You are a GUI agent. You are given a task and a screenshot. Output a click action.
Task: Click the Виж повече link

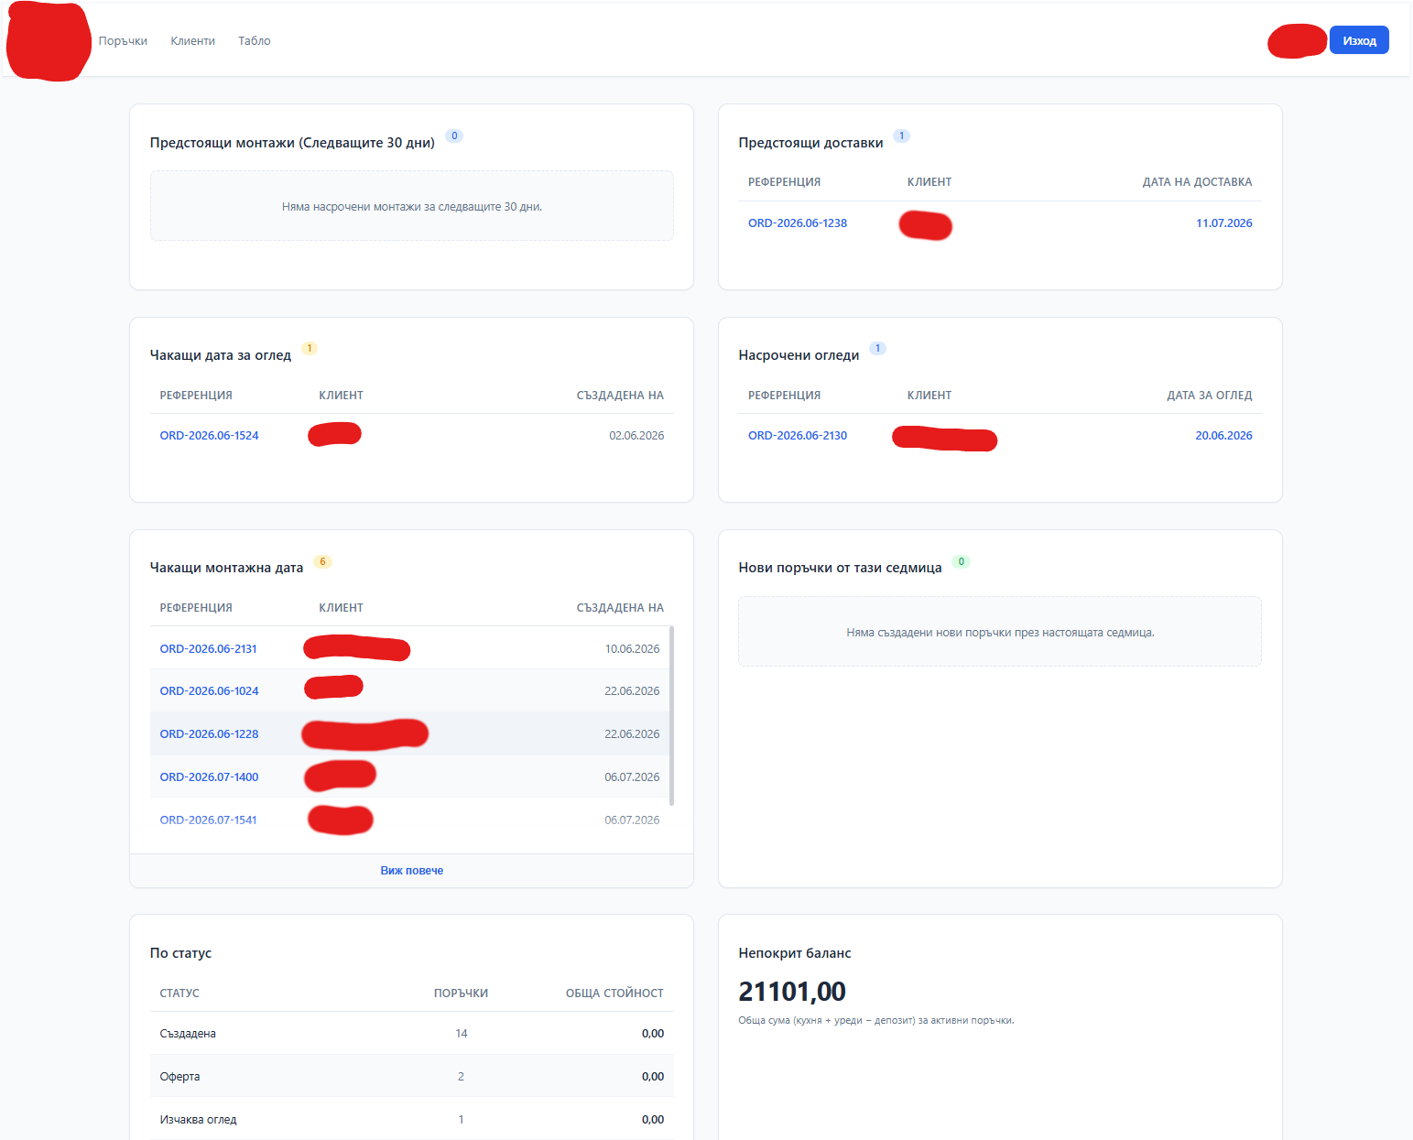412,871
